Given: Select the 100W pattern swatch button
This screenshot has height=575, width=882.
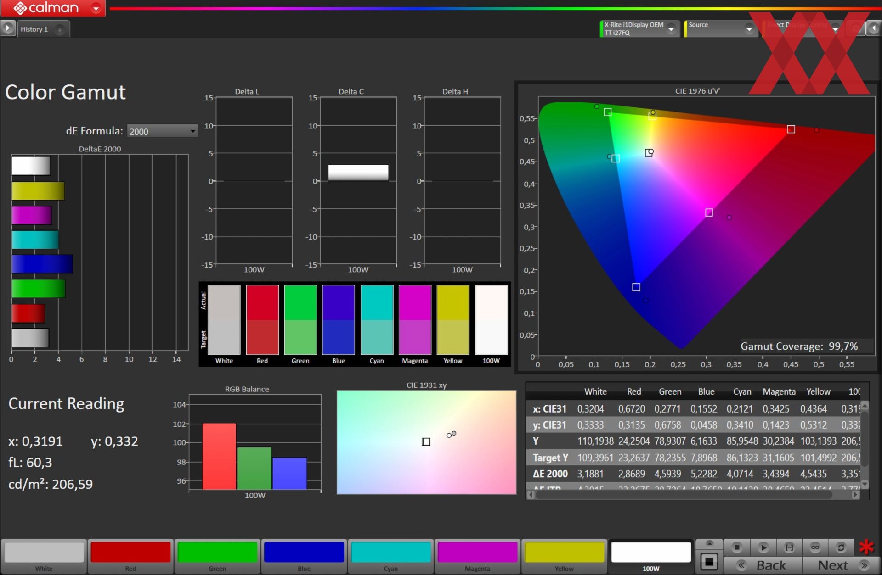Looking at the screenshot, I should [651, 556].
